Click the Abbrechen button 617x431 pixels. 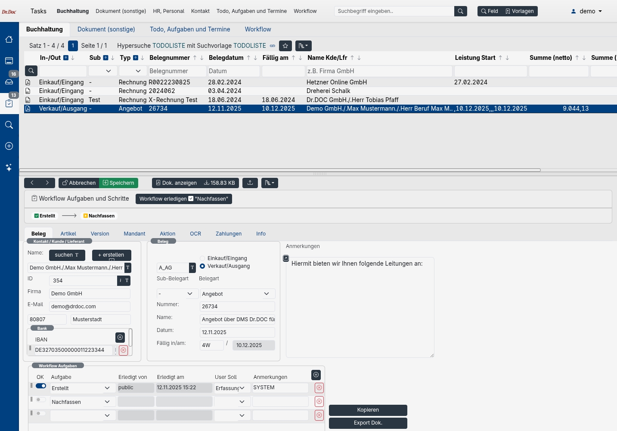pos(79,183)
